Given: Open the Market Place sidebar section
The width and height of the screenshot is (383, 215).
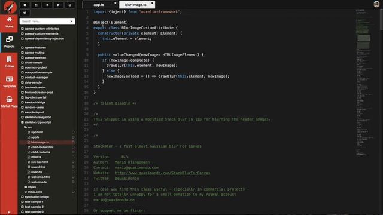Looking at the screenshot, I should (9, 102).
